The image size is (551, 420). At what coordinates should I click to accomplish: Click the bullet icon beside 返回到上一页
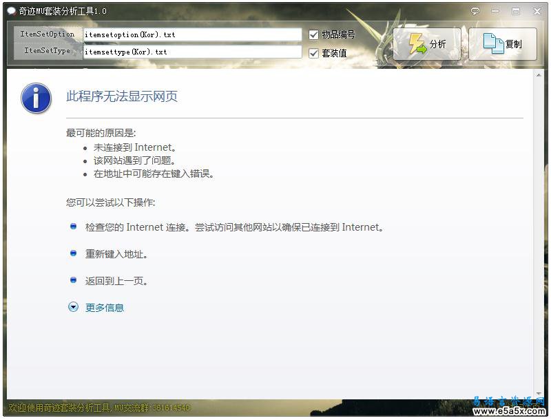pos(73,280)
